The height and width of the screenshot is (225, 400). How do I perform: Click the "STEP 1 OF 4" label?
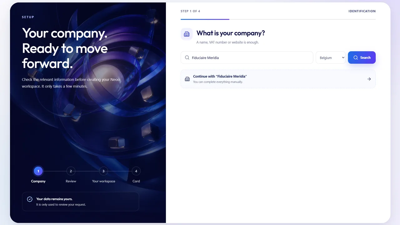tap(190, 11)
